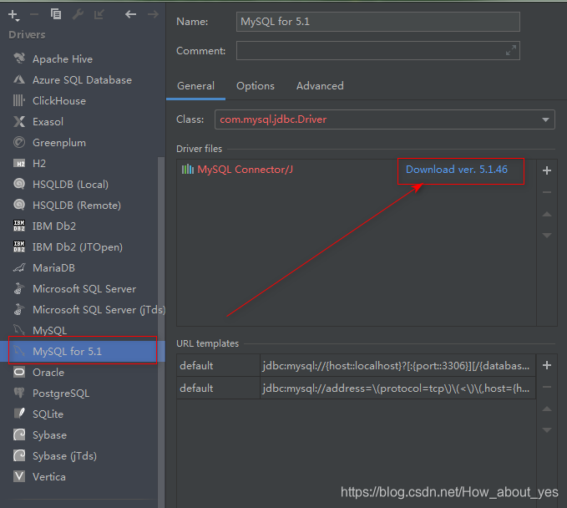Move URL template up

click(547, 409)
